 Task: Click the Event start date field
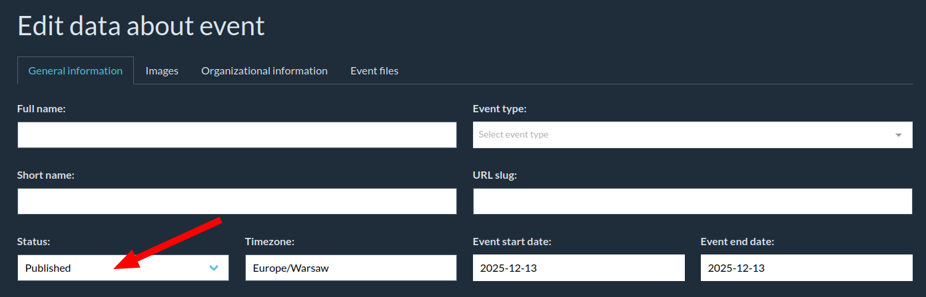tap(578, 268)
